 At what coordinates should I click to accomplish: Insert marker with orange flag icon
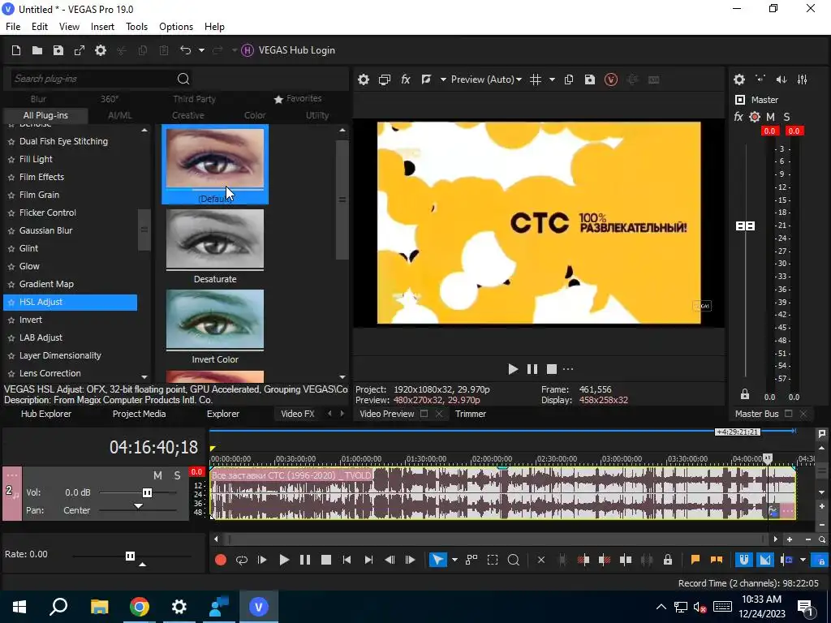coord(695,560)
